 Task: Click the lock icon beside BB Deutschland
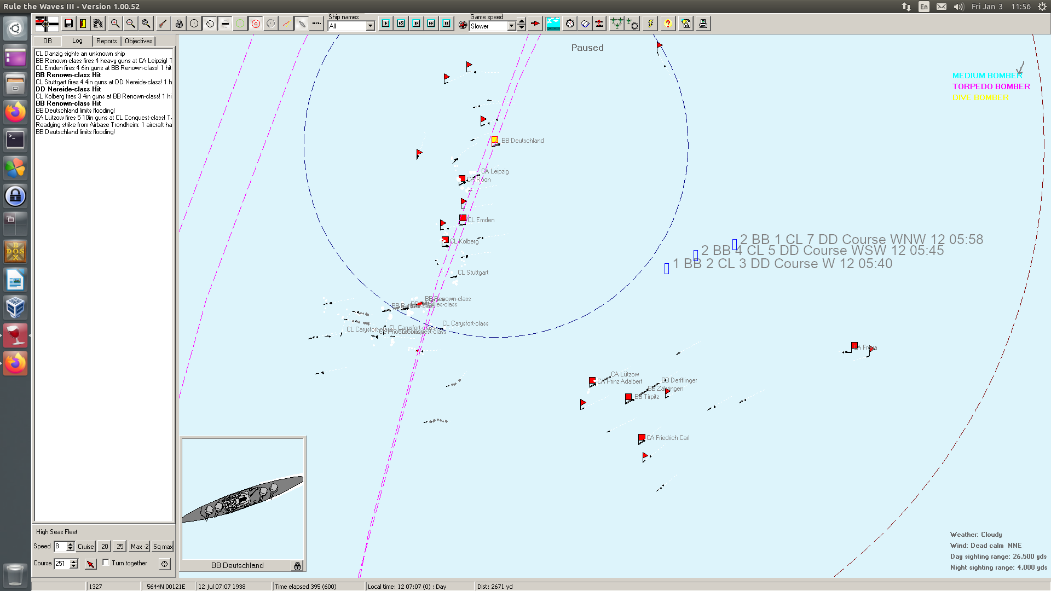[x=297, y=566]
